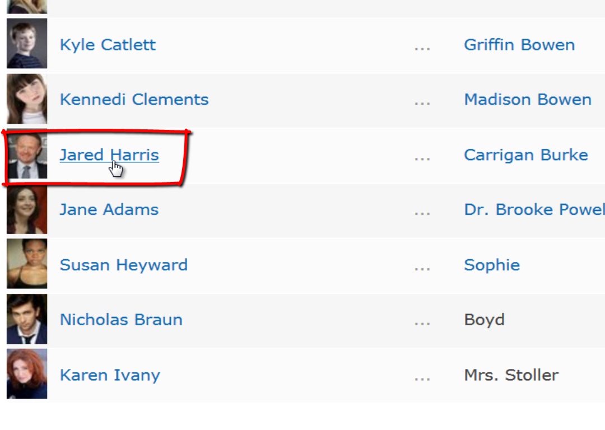The width and height of the screenshot is (605, 430).
Task: Click Kyle Catlett's headshot thumbnail
Action: coord(27,43)
